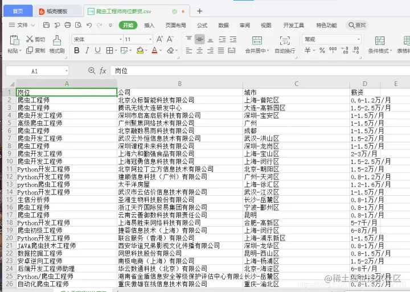The height and width of the screenshot is (292, 410).
Task: Click the Paste clipboard icon
Action: [x=14, y=40]
